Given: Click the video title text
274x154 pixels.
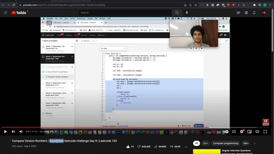Looking at the screenshot, I should (x=64, y=141).
